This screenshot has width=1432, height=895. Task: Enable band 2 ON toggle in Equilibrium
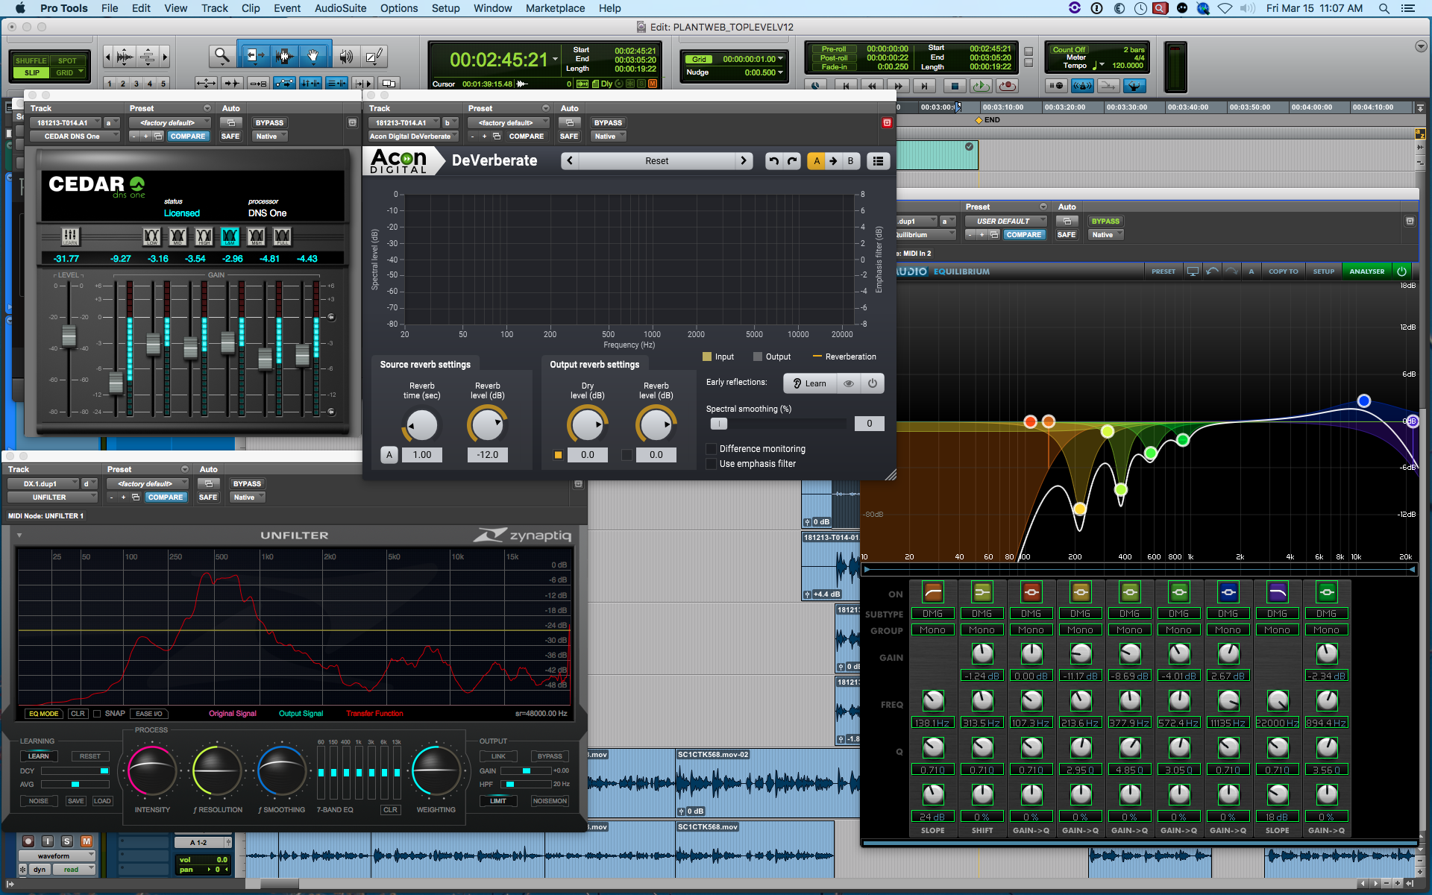click(982, 592)
